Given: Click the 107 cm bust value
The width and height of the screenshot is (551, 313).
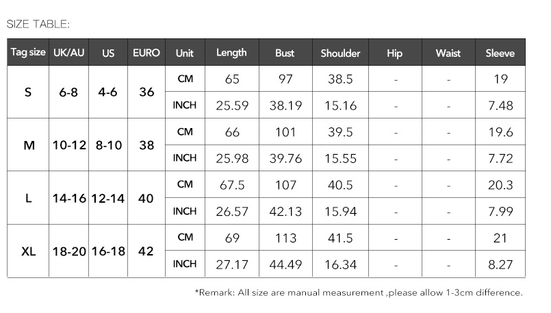Looking at the screenshot, I should tap(285, 185).
